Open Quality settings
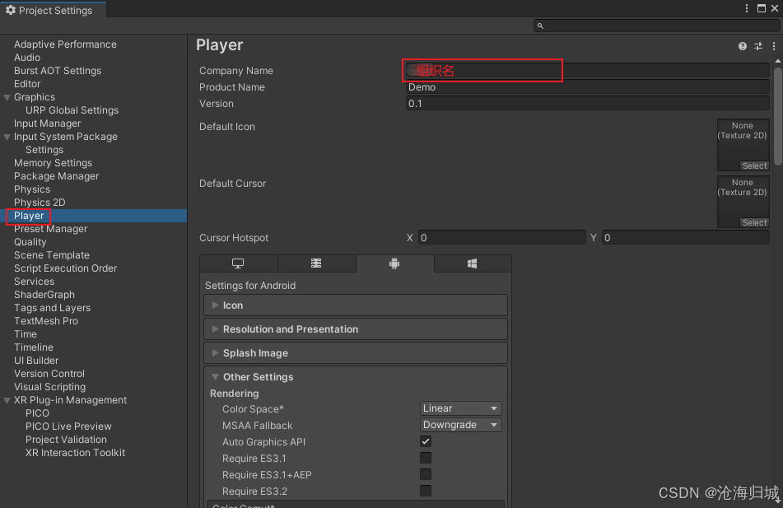Screen dimensions: 783x508 (x=30, y=242)
